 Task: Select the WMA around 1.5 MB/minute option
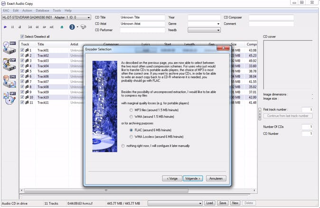[131, 116]
